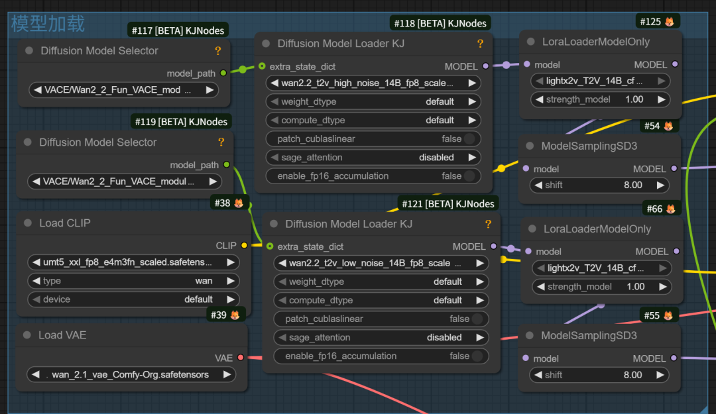Open sage_attention dropdown on high_noise loader
Viewport: 716px width, 414px height.
373,157
